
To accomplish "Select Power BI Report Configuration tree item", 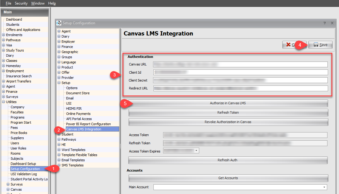I will pyautogui.click(x=88, y=124).
